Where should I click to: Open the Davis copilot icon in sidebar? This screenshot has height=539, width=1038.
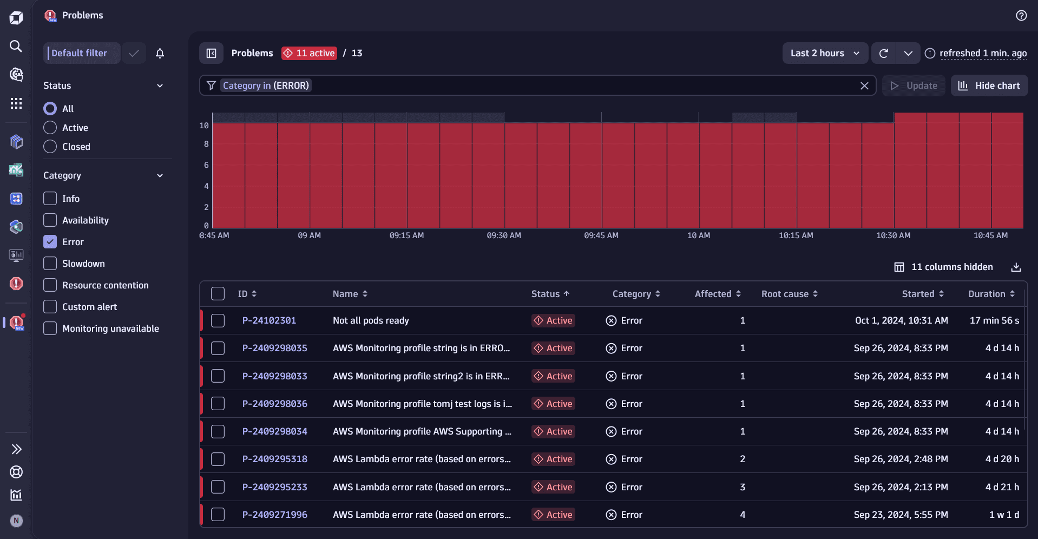tap(16, 74)
